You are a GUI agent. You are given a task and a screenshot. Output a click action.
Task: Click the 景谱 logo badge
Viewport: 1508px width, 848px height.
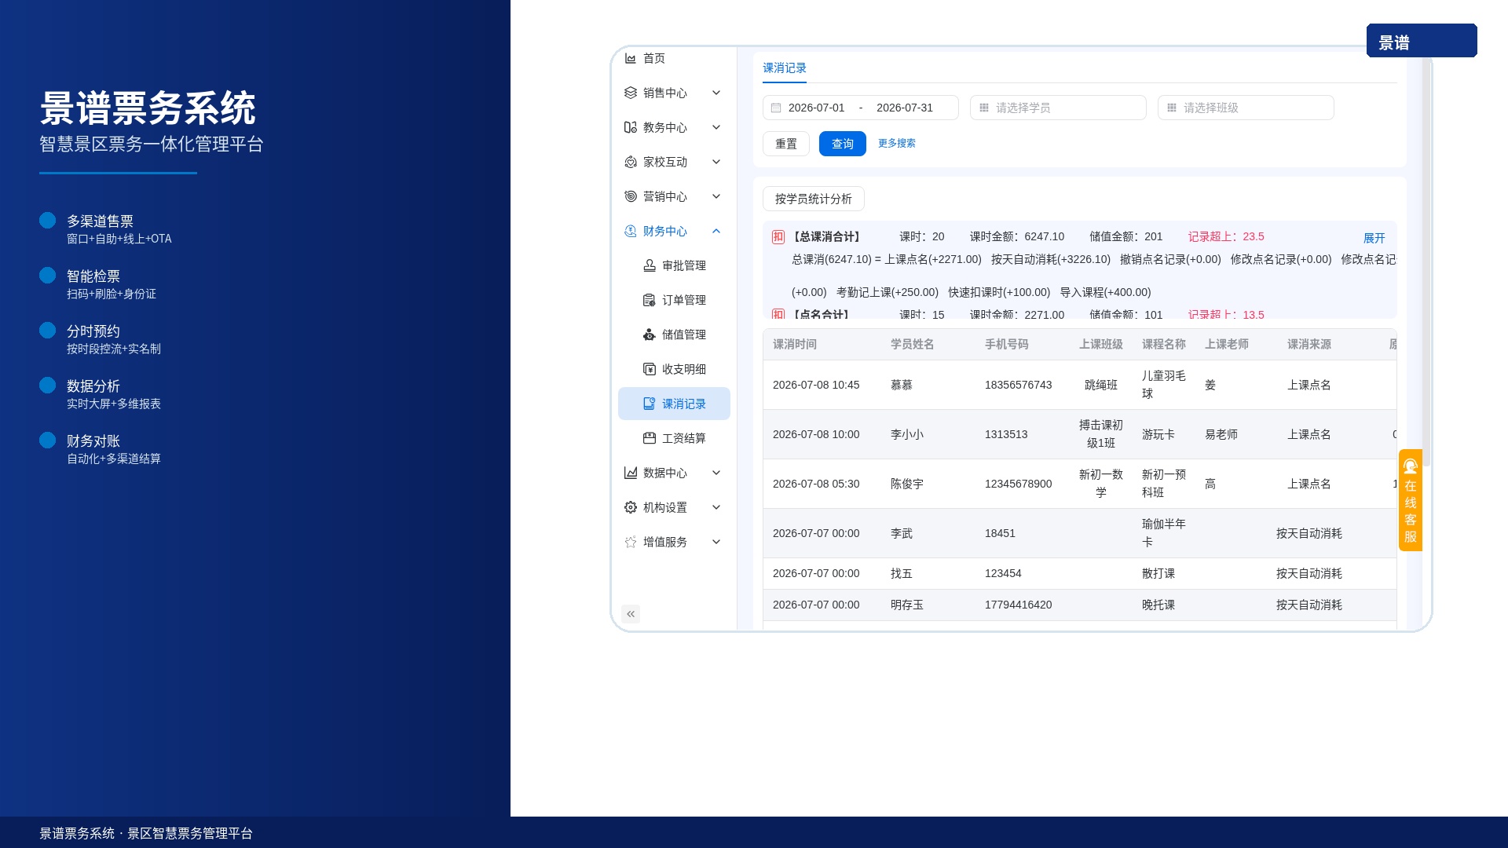(x=1422, y=41)
